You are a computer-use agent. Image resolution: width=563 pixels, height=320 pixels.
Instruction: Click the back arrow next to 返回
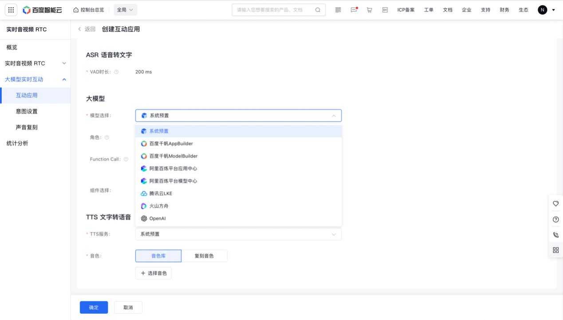tap(79, 29)
